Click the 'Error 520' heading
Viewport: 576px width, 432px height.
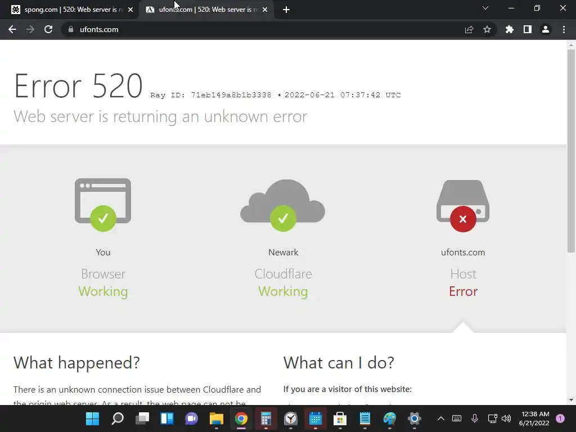(78, 86)
